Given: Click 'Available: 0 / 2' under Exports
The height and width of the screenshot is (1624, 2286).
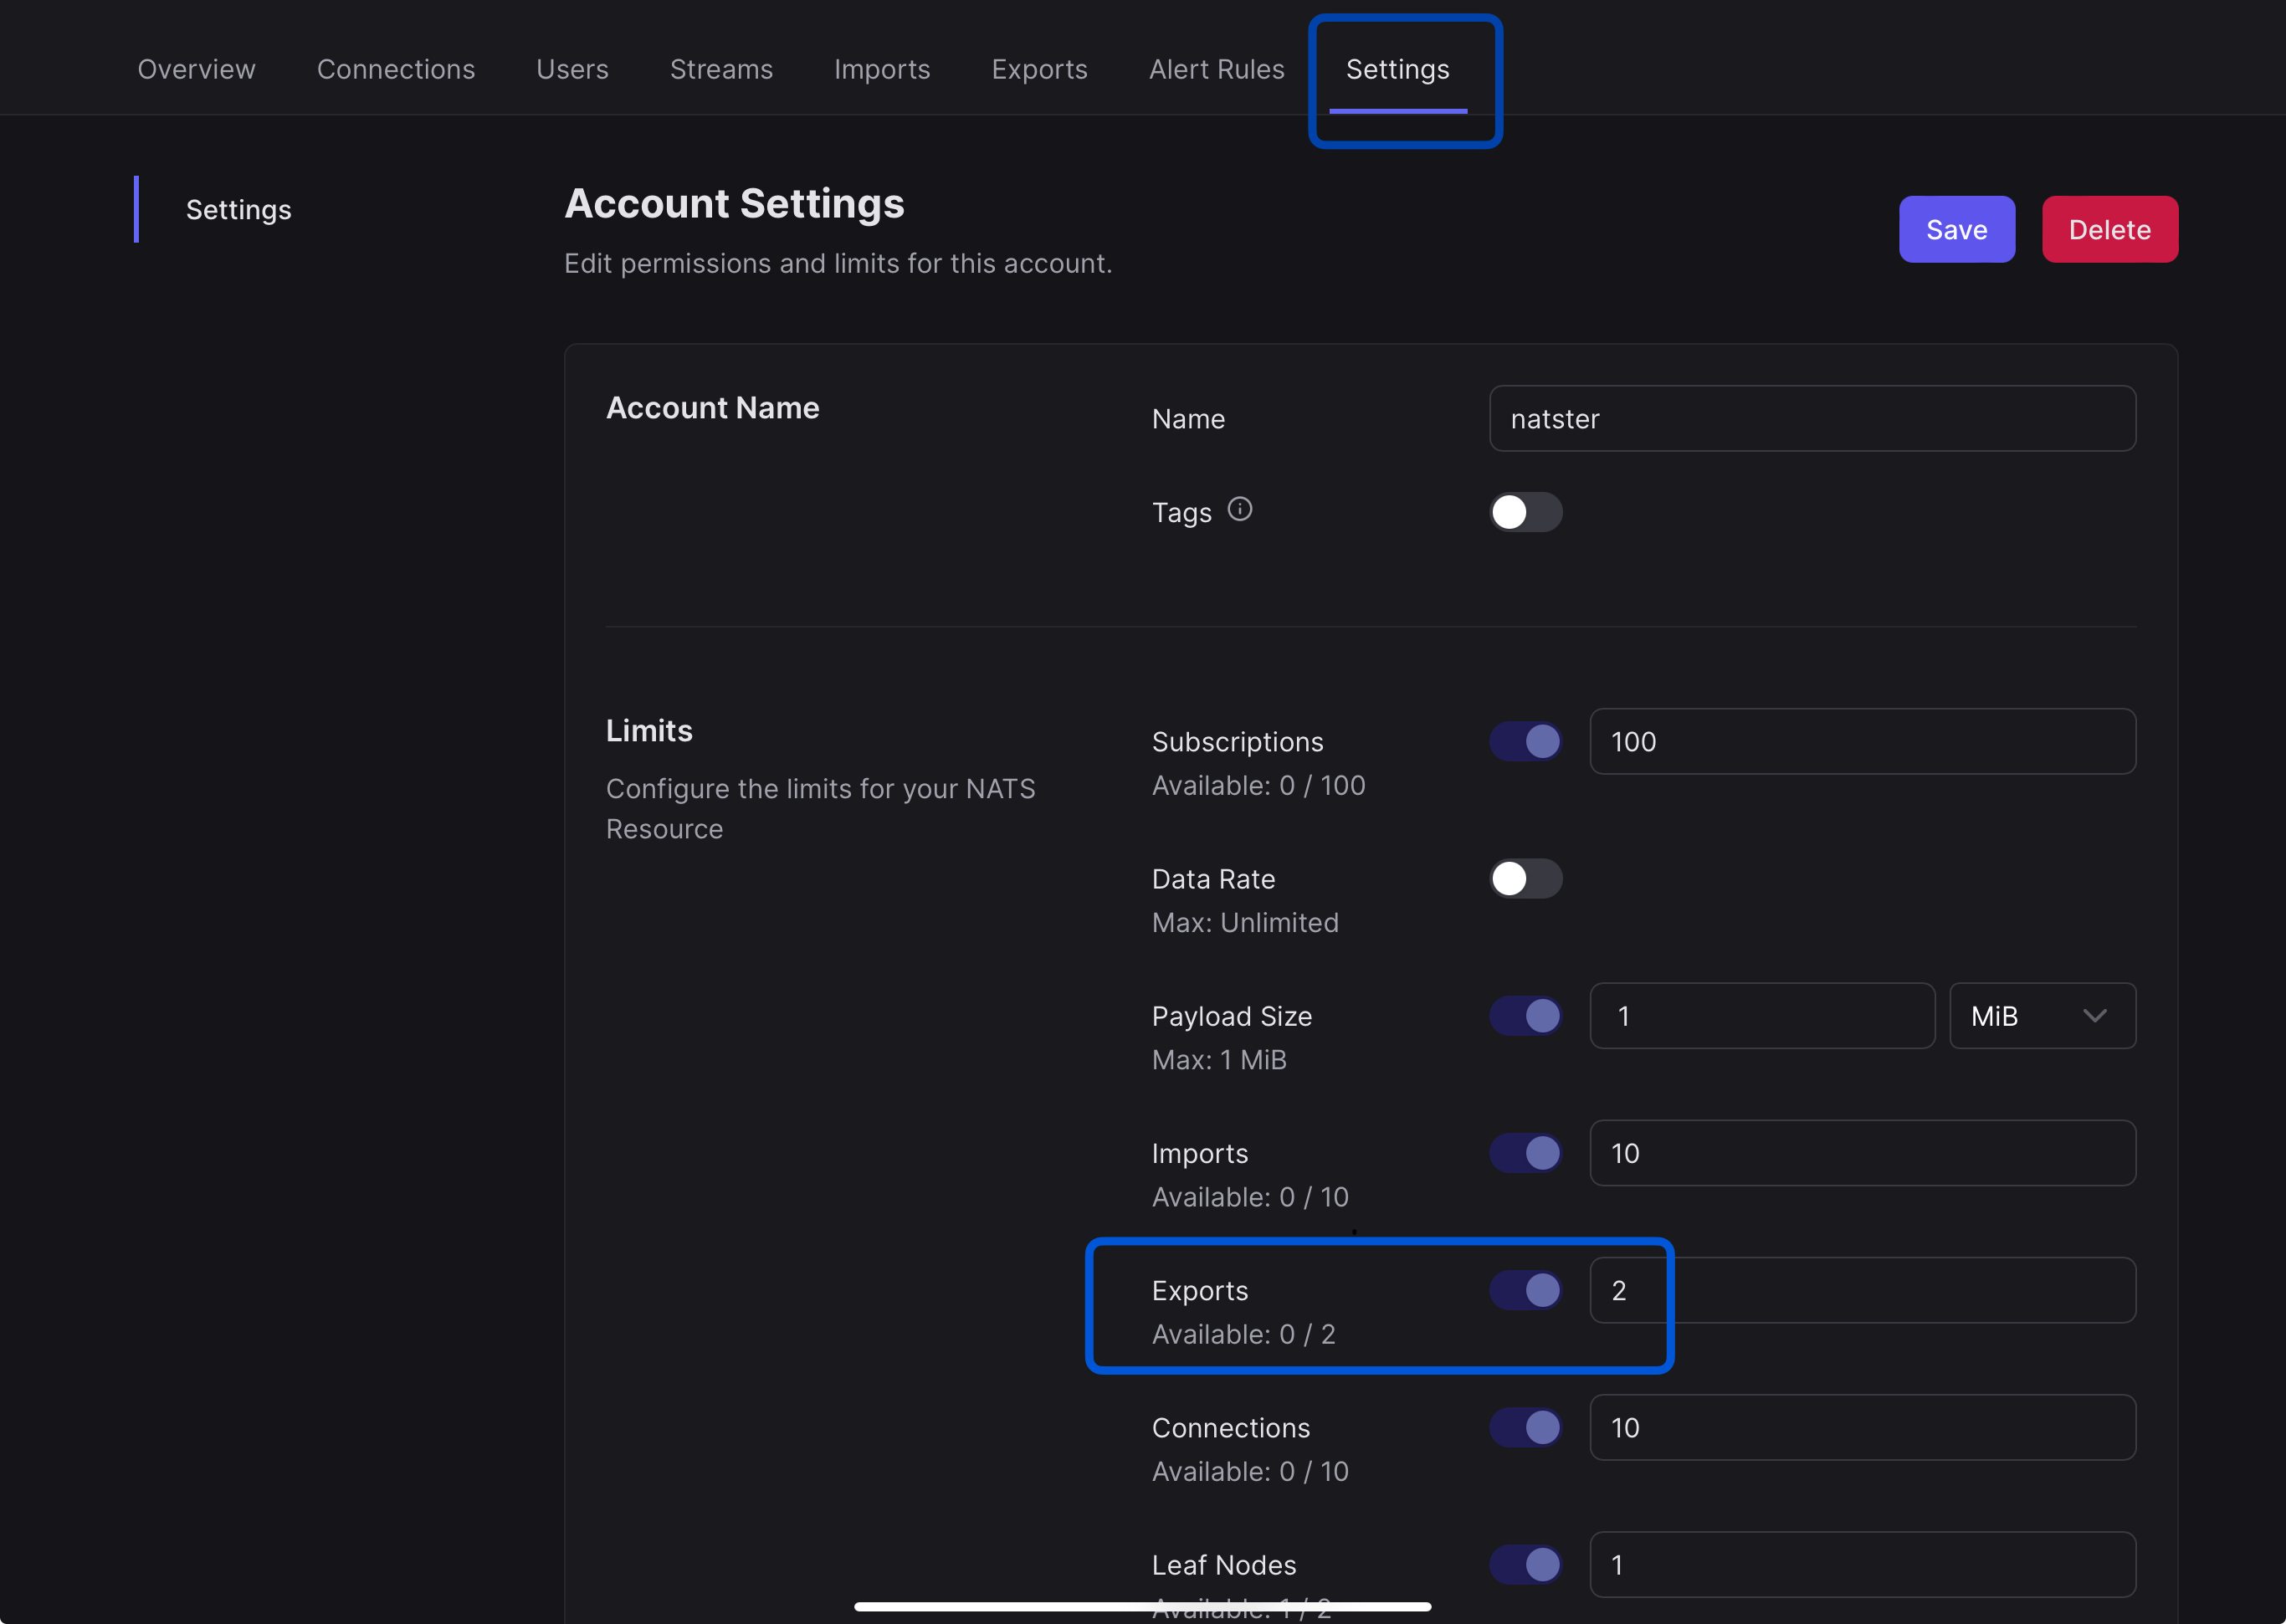Looking at the screenshot, I should (1243, 1334).
